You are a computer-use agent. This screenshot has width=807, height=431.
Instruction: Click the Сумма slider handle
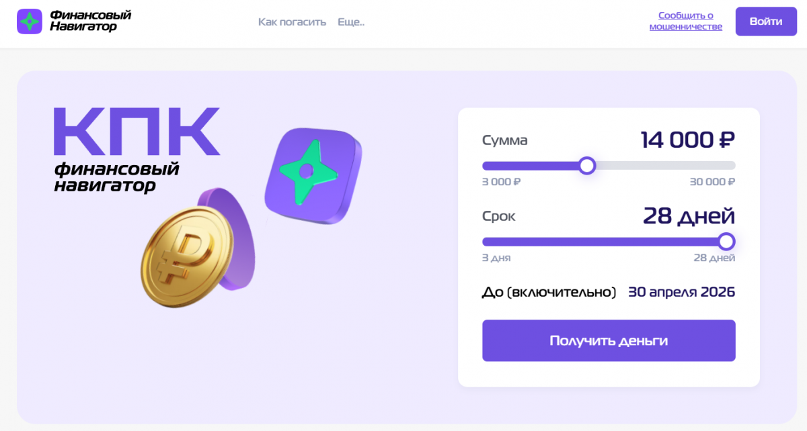coord(587,166)
